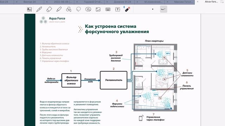Click the 48% humidity value

tap(168, 54)
